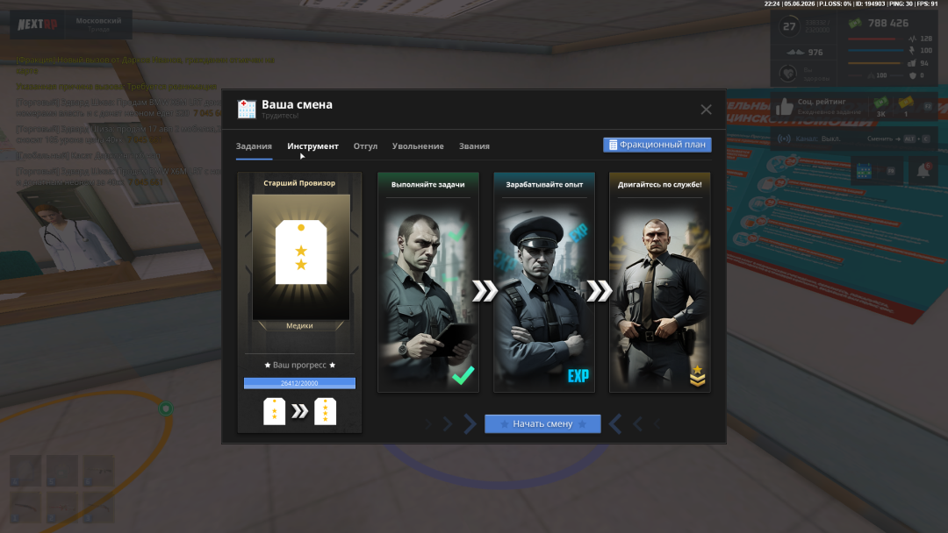Click the double arrow between first two cards
The height and width of the screenshot is (533, 948).
tap(485, 291)
